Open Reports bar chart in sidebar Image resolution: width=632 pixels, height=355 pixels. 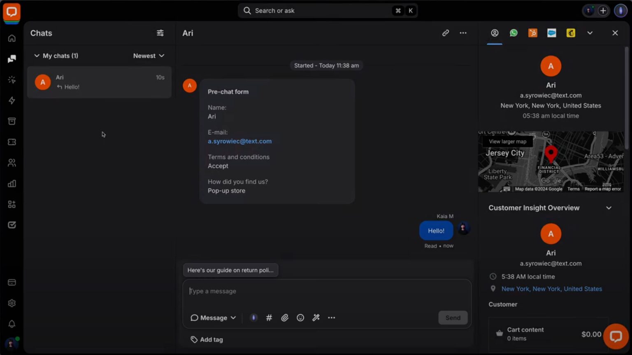pyautogui.click(x=12, y=184)
